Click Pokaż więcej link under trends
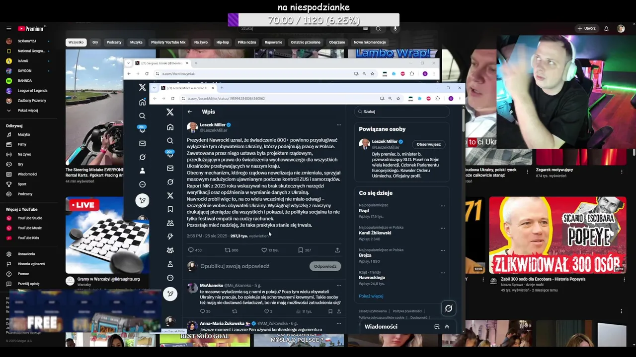Image resolution: width=636 pixels, height=357 pixels. click(x=371, y=296)
